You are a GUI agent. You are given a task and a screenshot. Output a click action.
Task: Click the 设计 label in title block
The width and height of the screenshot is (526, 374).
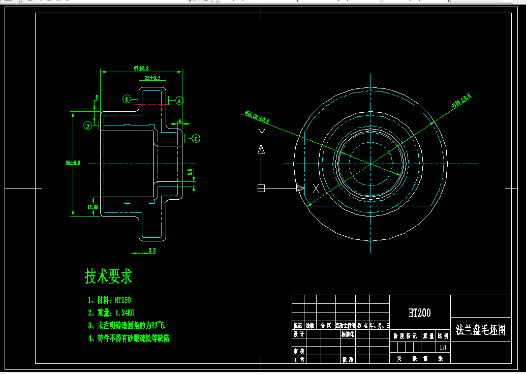[x=298, y=334]
